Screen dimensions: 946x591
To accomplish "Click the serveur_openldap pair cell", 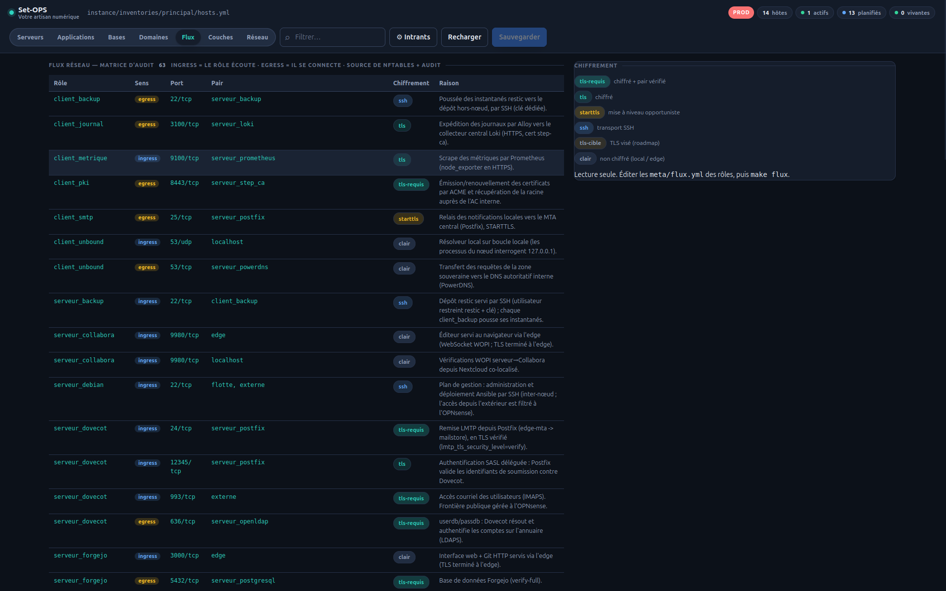I will pos(240,521).
